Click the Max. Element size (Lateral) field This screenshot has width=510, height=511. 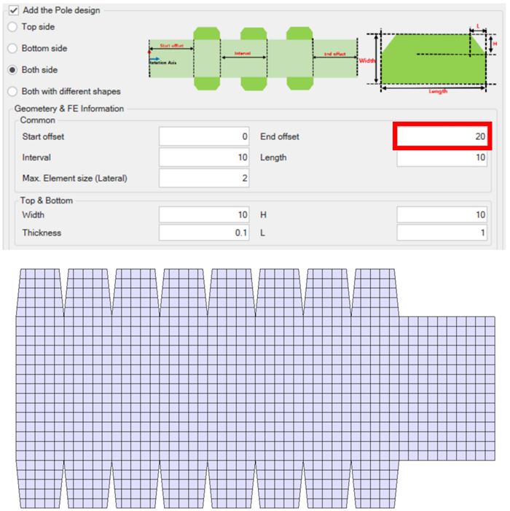pyautogui.click(x=204, y=178)
